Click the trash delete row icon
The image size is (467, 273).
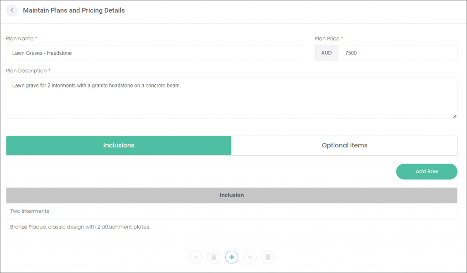213,257
